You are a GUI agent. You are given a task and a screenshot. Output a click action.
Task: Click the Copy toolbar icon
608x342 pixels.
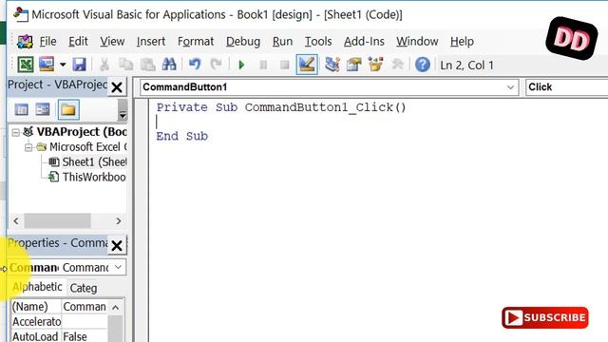pos(125,65)
